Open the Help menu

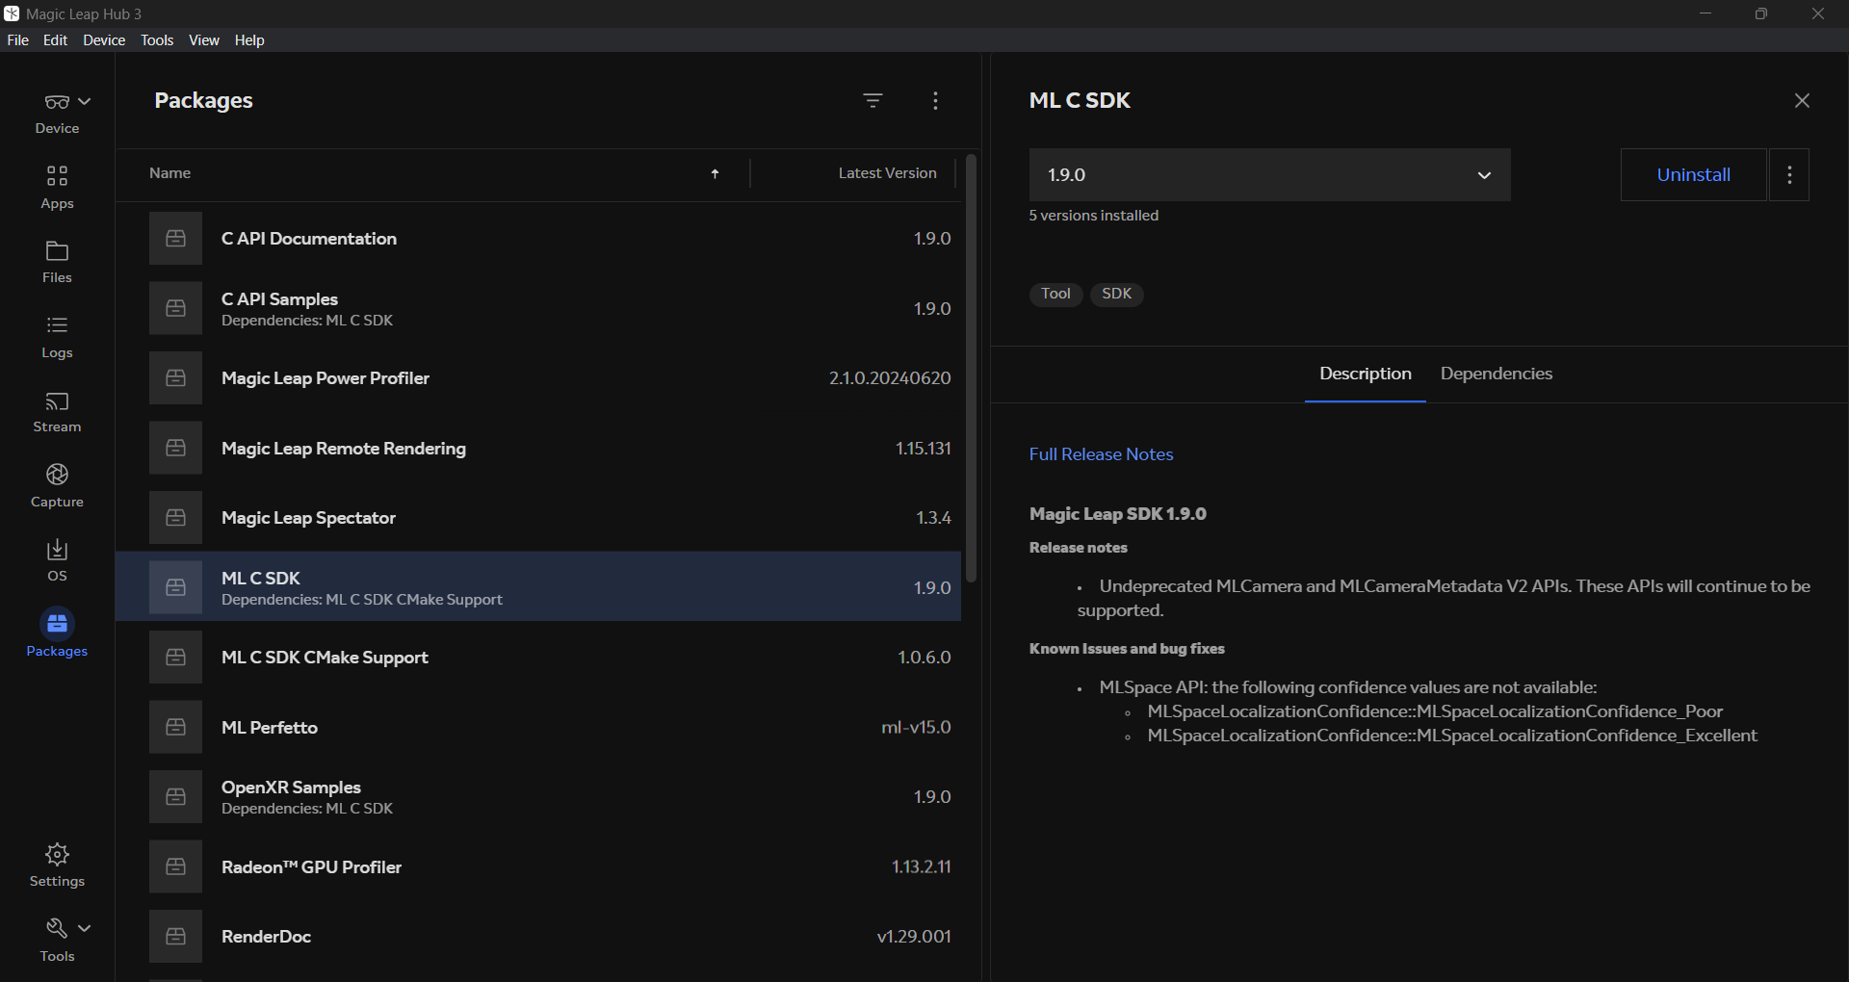tap(248, 39)
